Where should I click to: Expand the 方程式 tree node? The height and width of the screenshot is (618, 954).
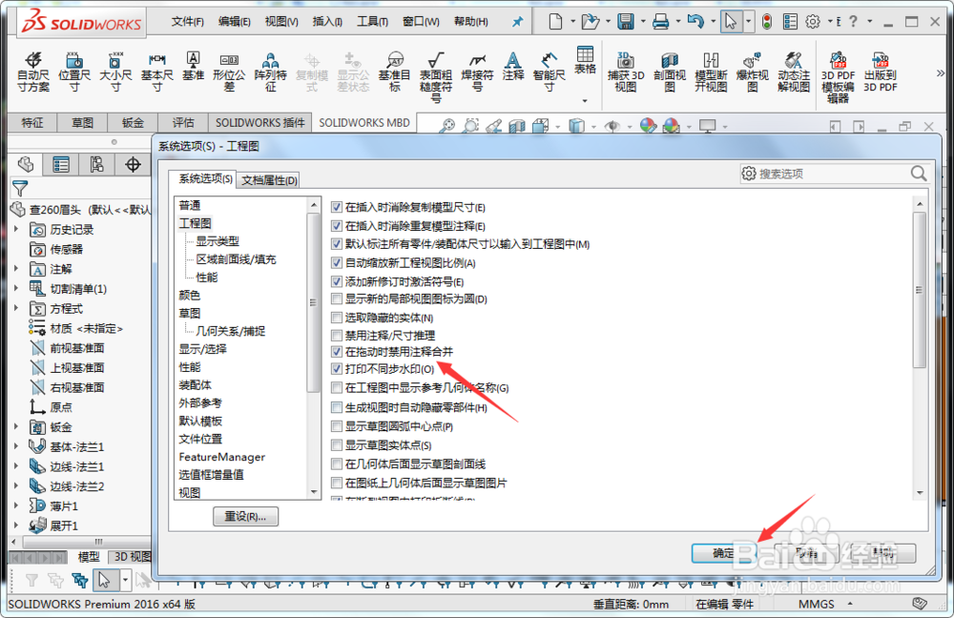pos(16,308)
